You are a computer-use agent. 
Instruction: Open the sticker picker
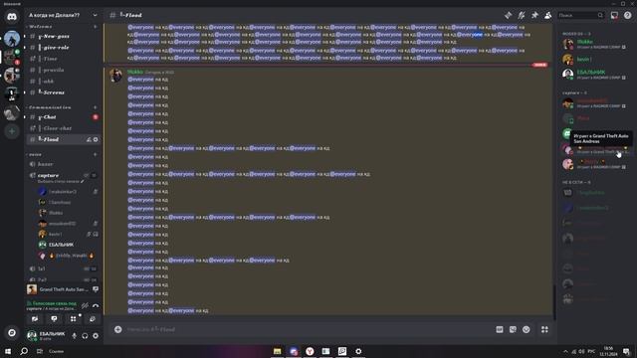pyautogui.click(x=513, y=329)
